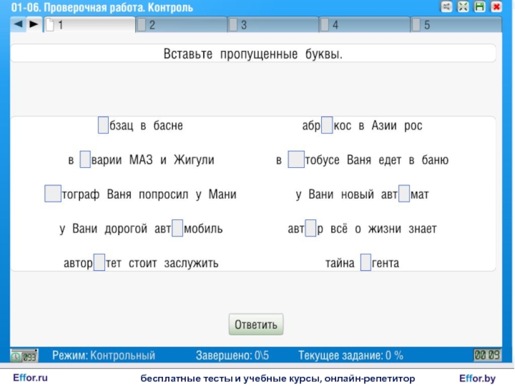Click the missing letter box in 'абр_кос'
The height and width of the screenshot is (386, 515).
326,125
